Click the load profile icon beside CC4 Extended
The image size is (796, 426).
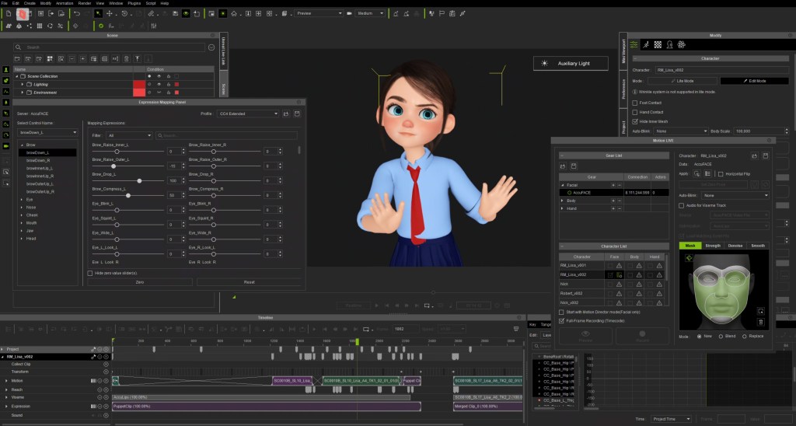[286, 113]
